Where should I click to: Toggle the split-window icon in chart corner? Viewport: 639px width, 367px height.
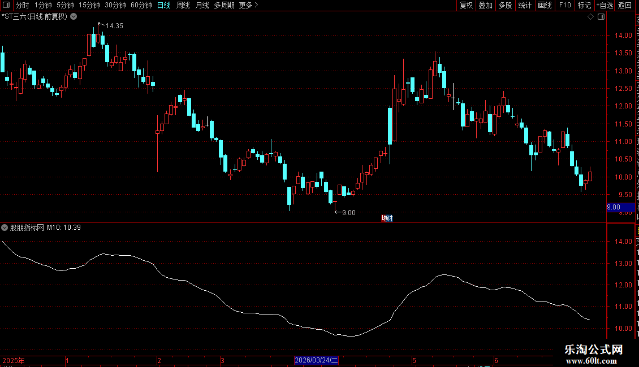pyautogui.click(x=601, y=17)
